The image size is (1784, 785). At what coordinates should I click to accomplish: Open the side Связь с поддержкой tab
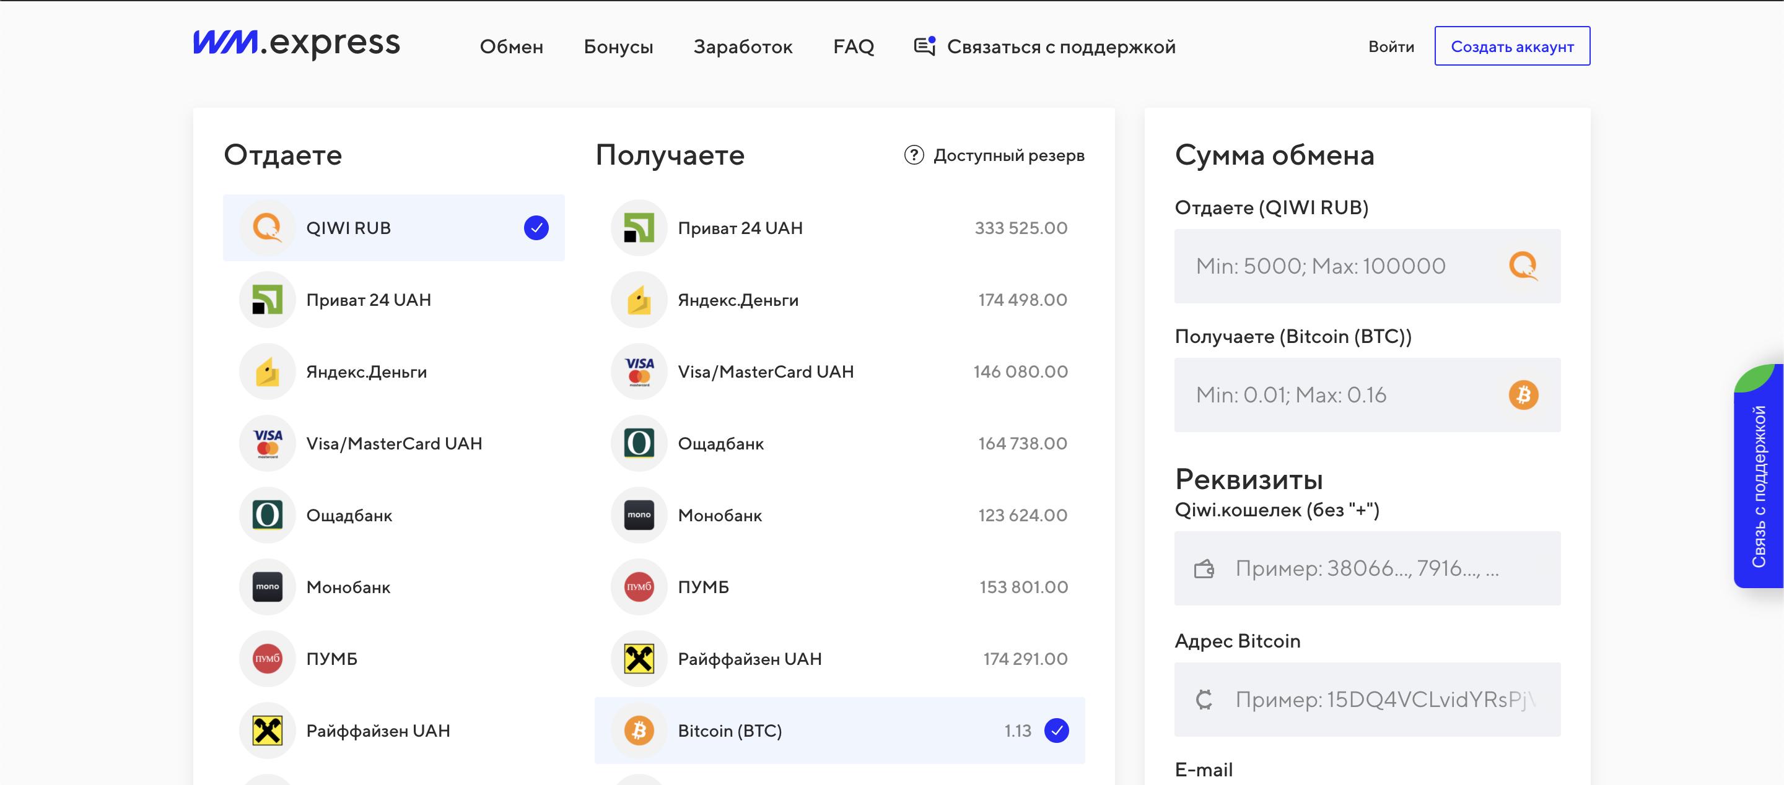[1759, 485]
